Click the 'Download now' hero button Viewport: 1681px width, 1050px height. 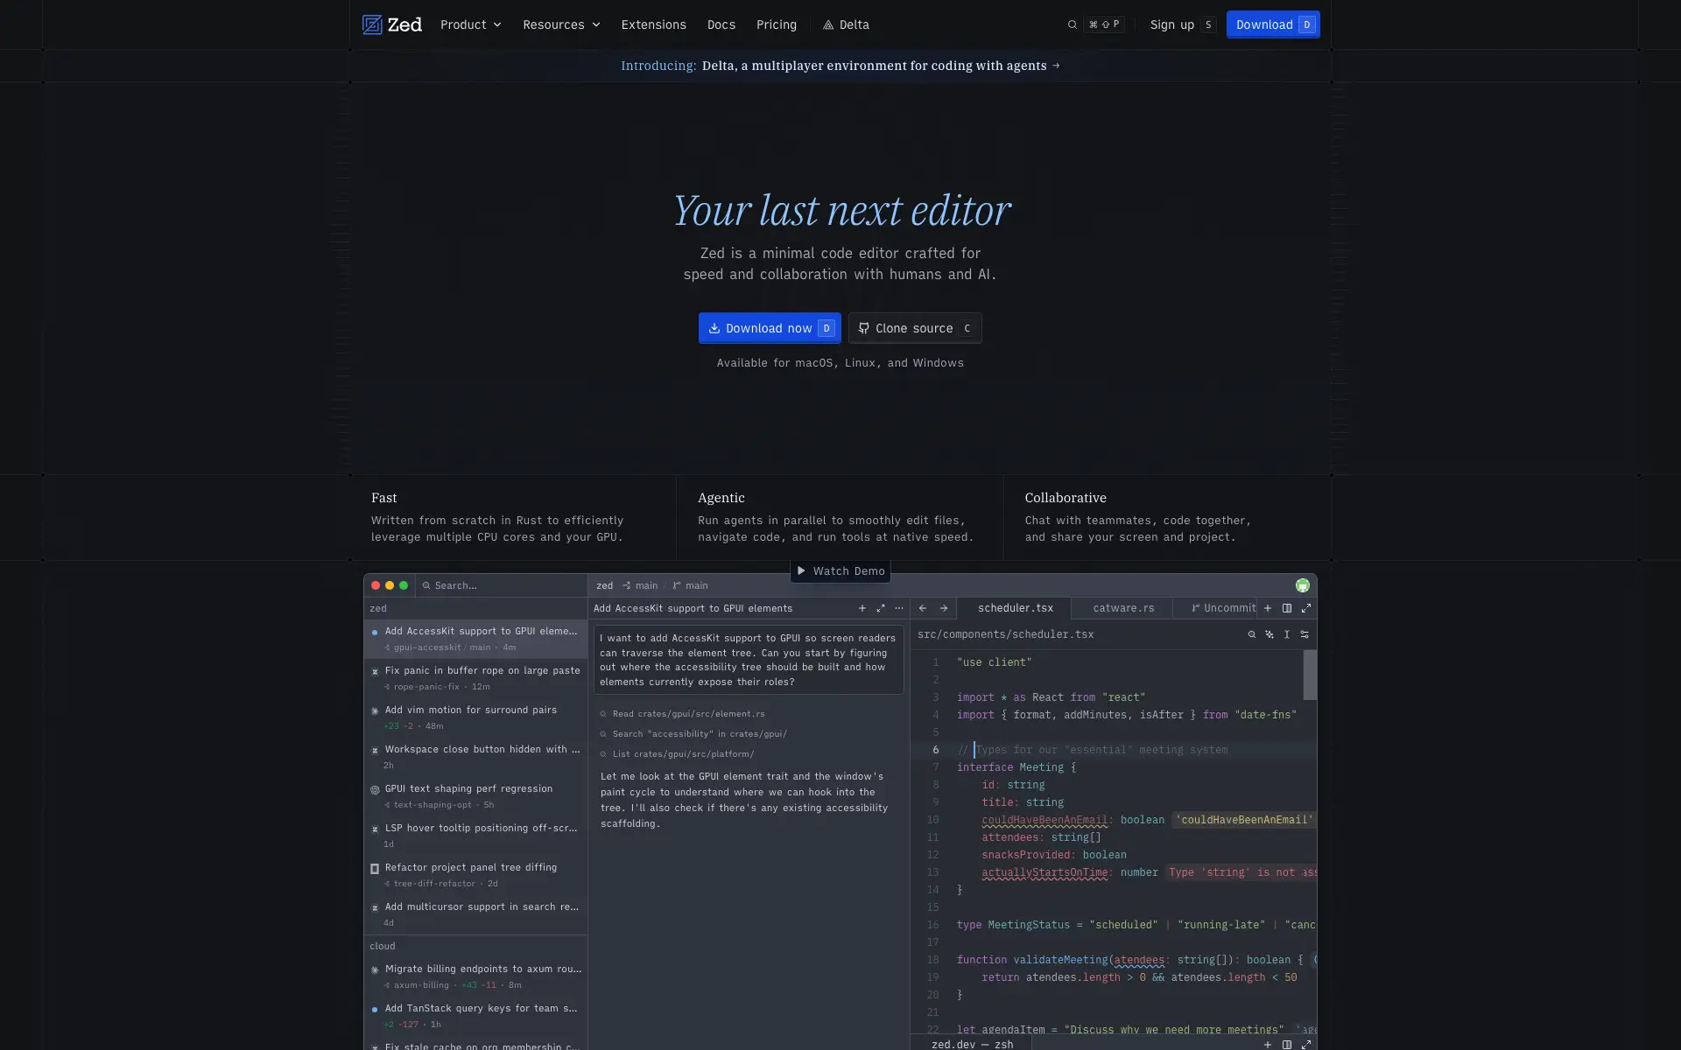tap(770, 328)
